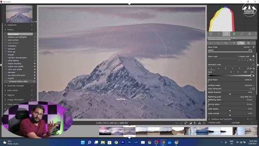Screen dimensions: 259x146
Task: Expand the tagging panel
Action: click(x=5, y=95)
